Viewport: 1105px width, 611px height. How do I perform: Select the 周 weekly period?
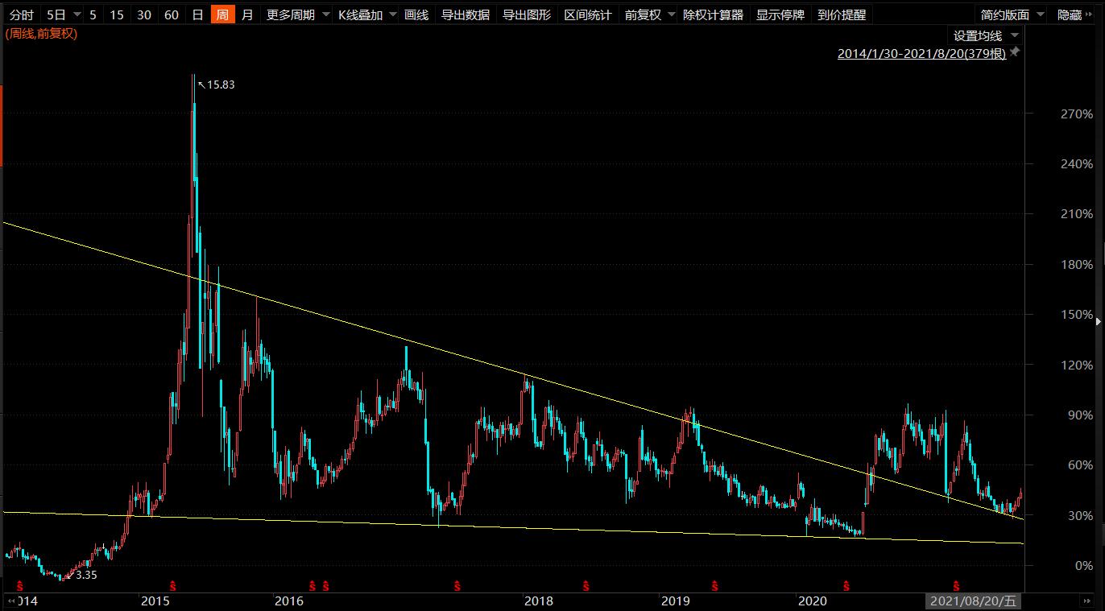[x=222, y=14]
